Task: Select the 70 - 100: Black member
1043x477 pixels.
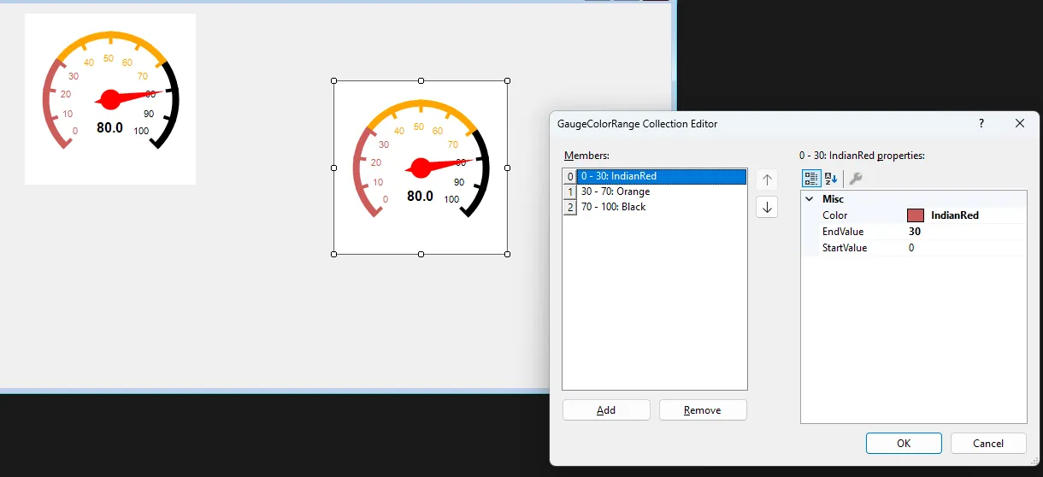Action: click(613, 207)
